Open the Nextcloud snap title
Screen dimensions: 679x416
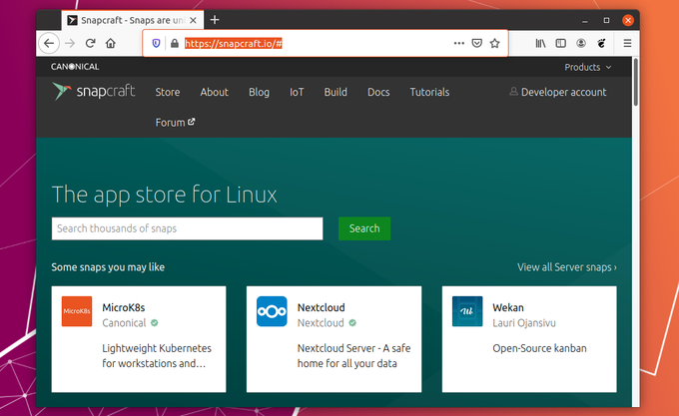click(x=321, y=307)
